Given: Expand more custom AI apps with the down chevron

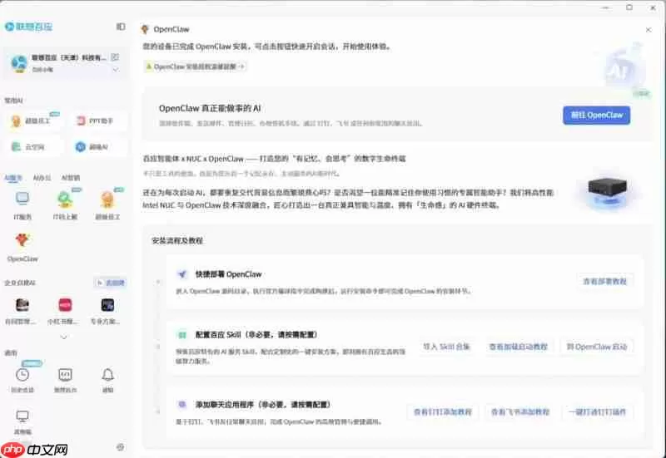Looking at the screenshot, I should (64, 337).
